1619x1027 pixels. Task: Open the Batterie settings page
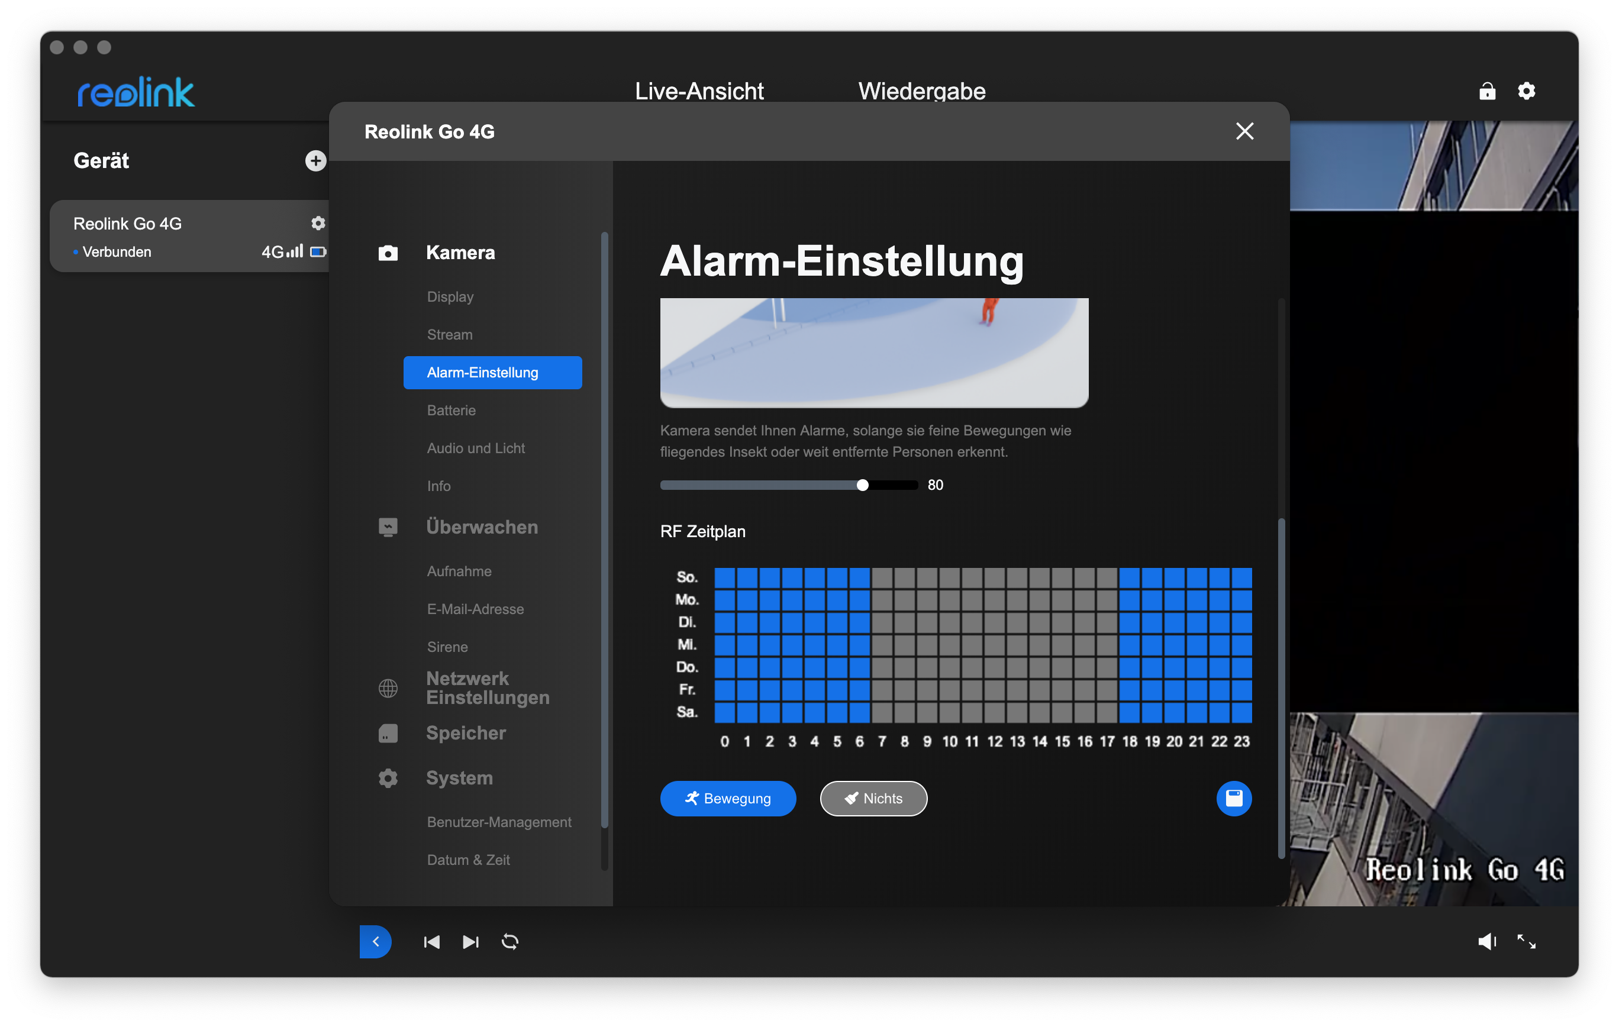point(451,410)
